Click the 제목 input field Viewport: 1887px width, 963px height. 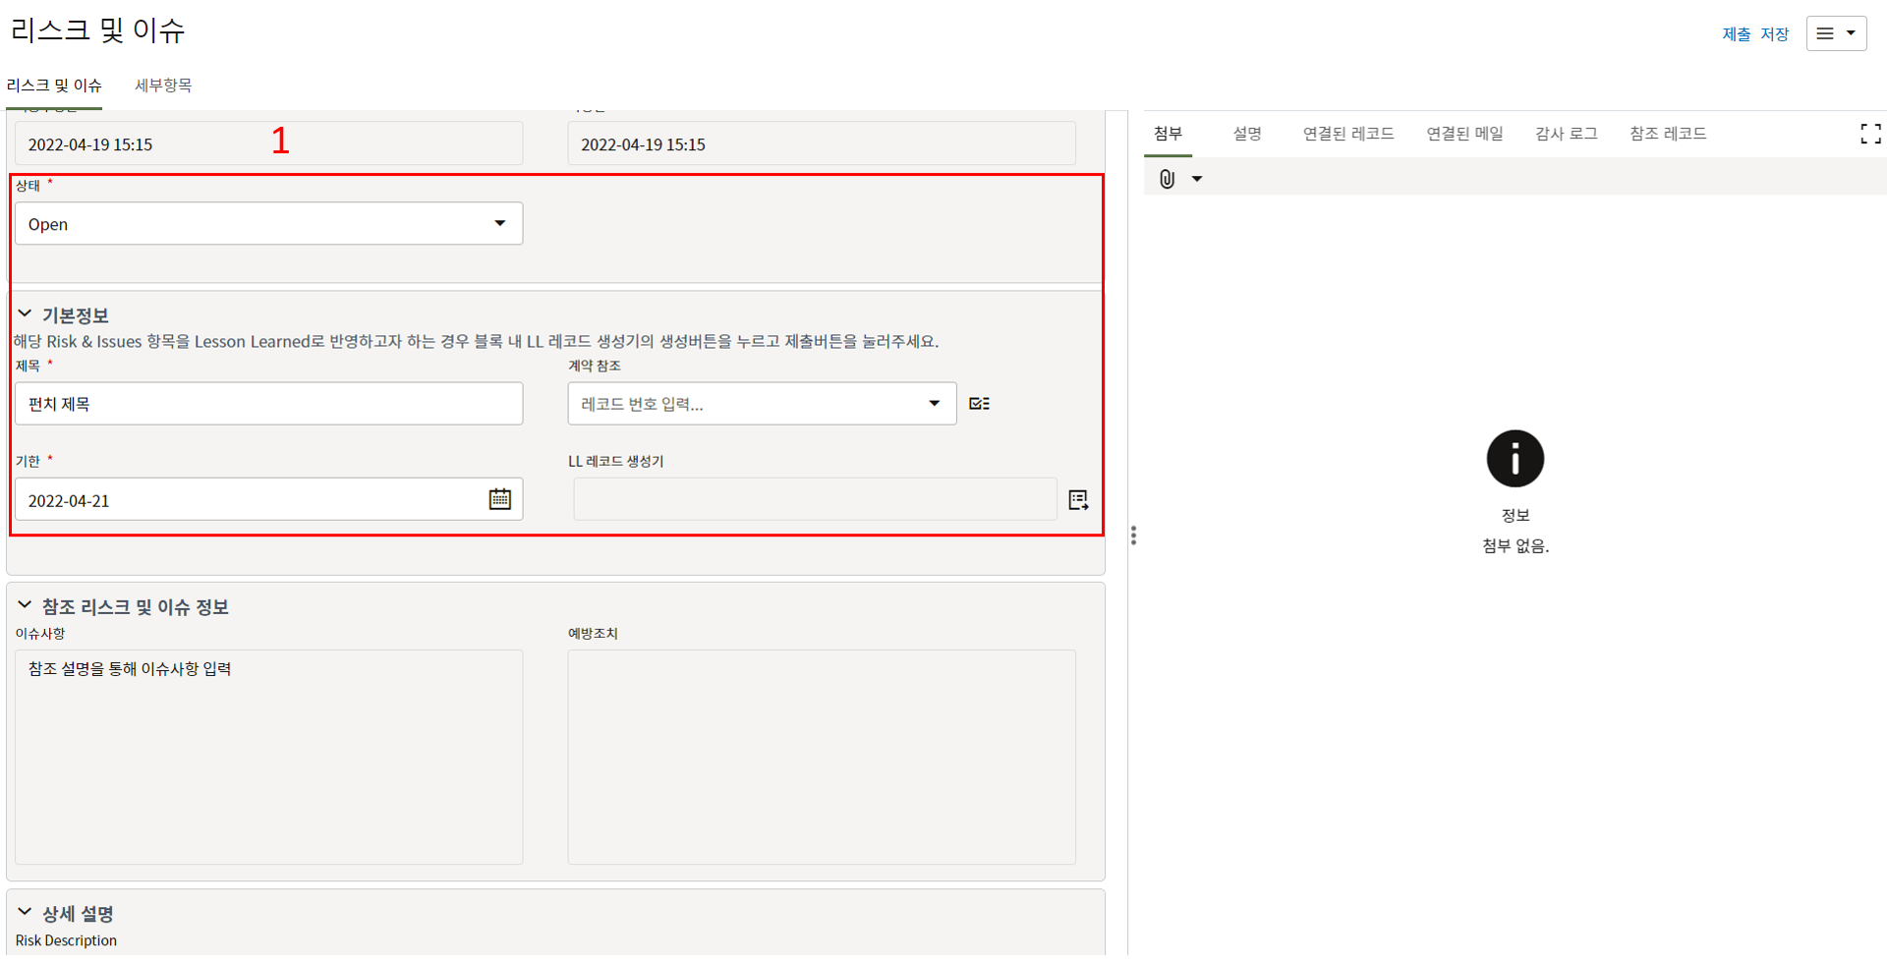click(268, 404)
